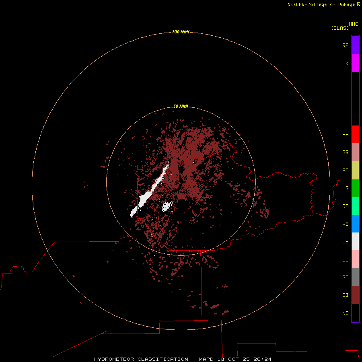
Task: Click the BD legend label
Action: click(x=345, y=171)
